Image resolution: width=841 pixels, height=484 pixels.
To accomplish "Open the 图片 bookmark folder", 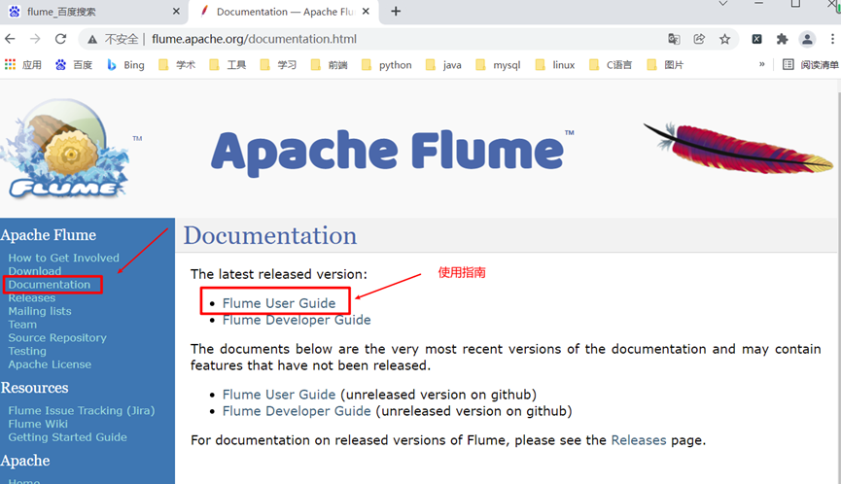I will 666,65.
